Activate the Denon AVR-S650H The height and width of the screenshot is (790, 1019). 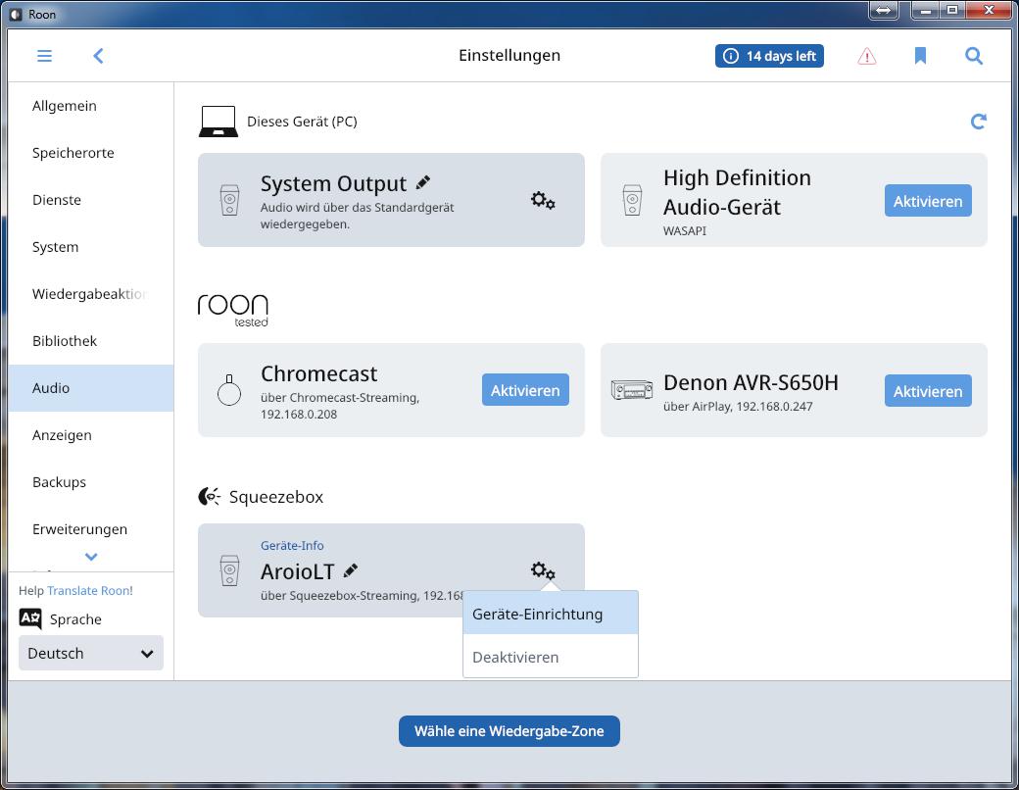pyautogui.click(x=928, y=391)
